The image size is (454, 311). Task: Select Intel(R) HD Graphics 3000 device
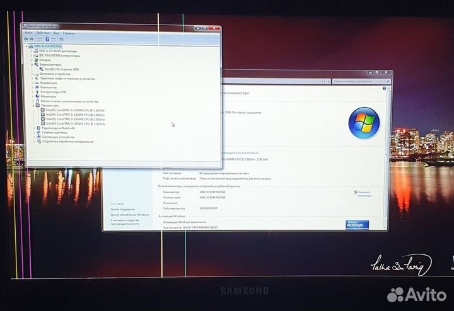[59, 69]
